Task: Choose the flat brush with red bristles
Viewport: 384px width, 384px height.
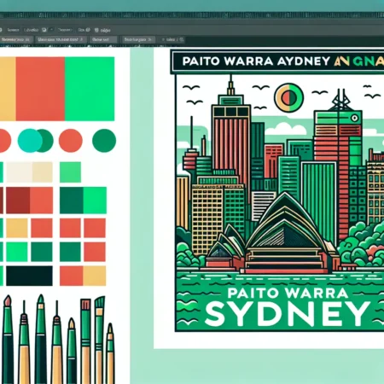Action: (85, 341)
